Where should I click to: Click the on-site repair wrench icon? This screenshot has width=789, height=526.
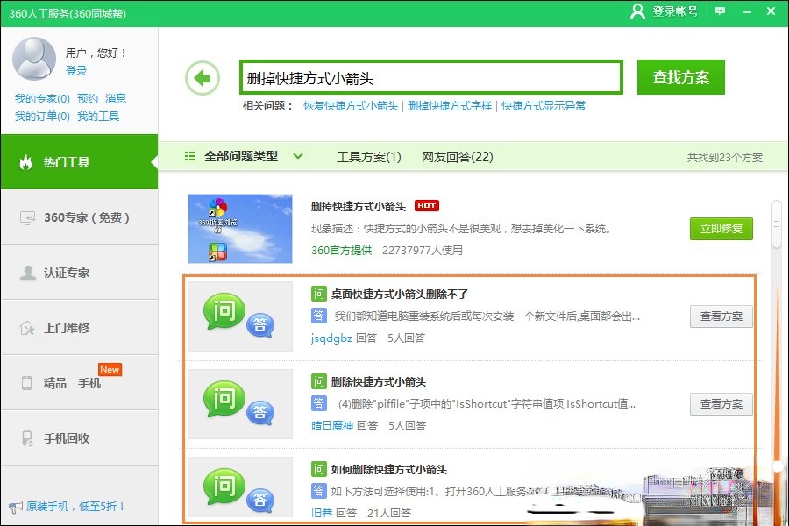pyautogui.click(x=26, y=328)
